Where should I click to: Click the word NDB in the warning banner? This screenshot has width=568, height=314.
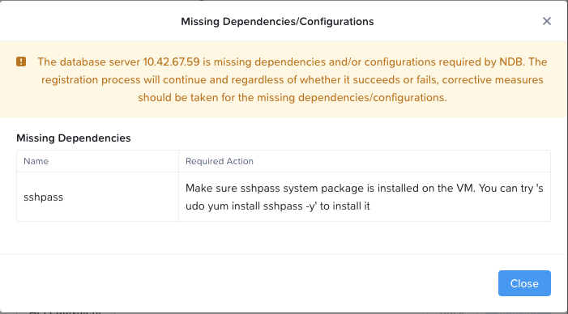(511, 62)
